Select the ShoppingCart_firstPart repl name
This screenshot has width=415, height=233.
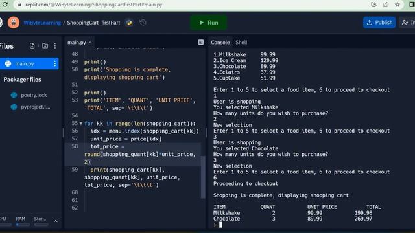click(93, 23)
